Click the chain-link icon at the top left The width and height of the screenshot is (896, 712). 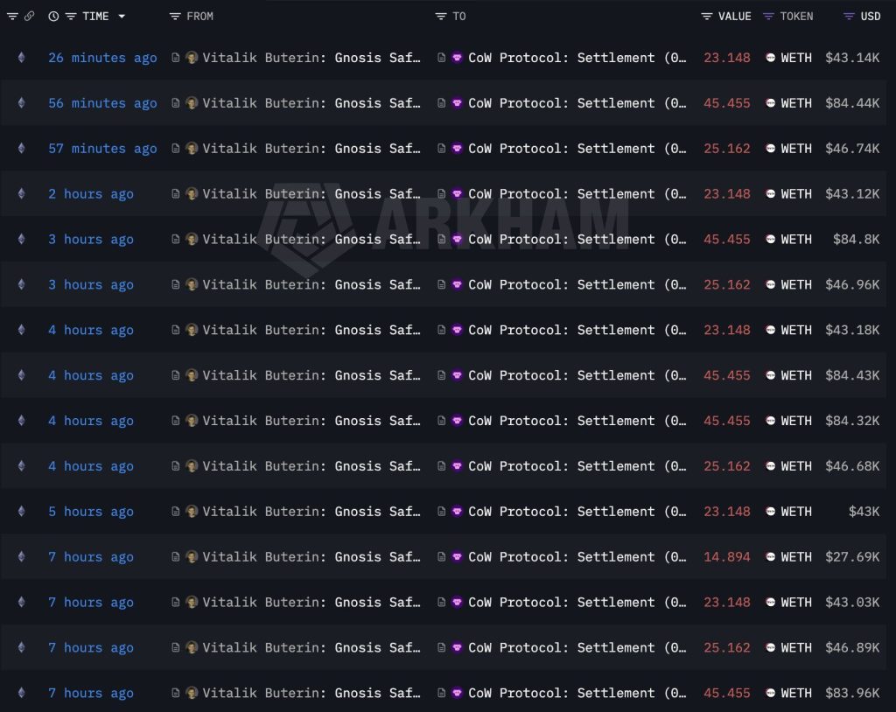point(30,16)
